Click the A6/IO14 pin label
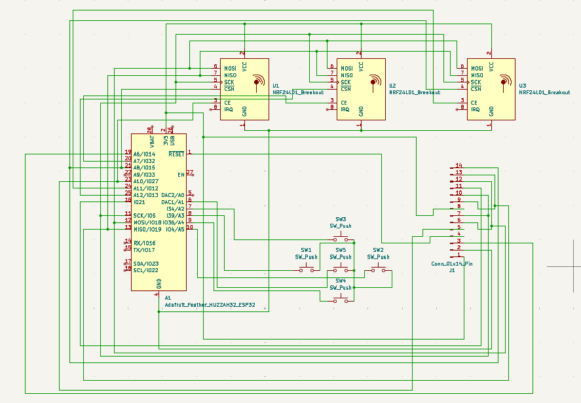This screenshot has height=403, width=581. tap(145, 154)
